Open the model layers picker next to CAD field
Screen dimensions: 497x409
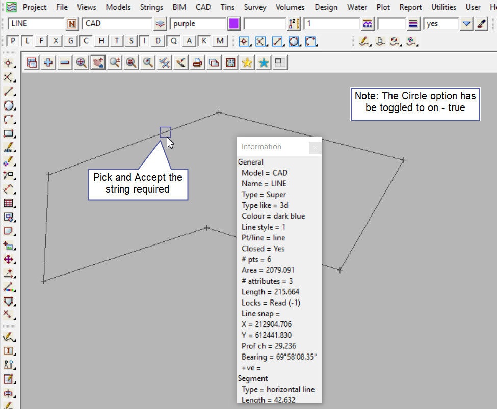click(161, 24)
